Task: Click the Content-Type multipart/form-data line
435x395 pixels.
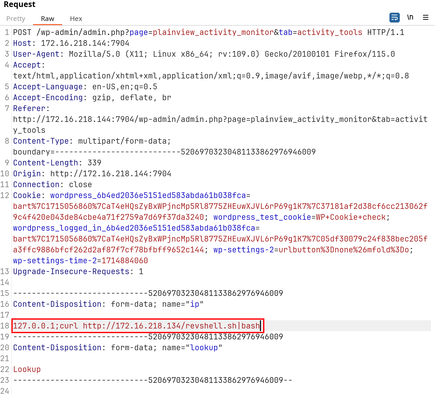Action: 92,141
